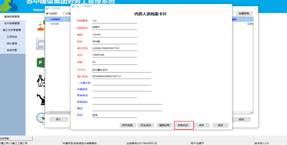Click the 内劳人员档案卡片 title
This screenshot has height=145, width=287.
150,14
